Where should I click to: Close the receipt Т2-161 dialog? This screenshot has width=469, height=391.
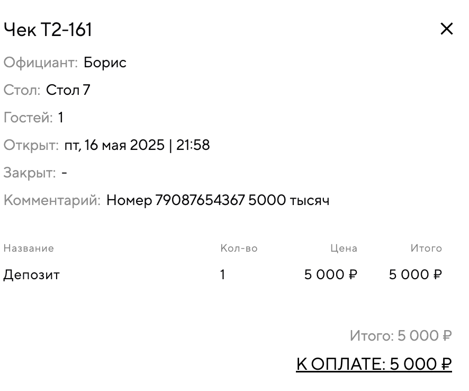[446, 29]
